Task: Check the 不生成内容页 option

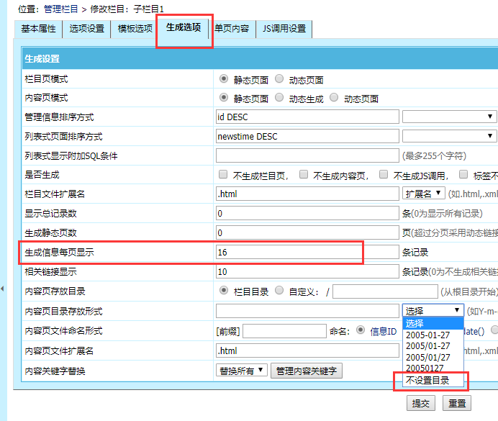Action: pos(304,175)
